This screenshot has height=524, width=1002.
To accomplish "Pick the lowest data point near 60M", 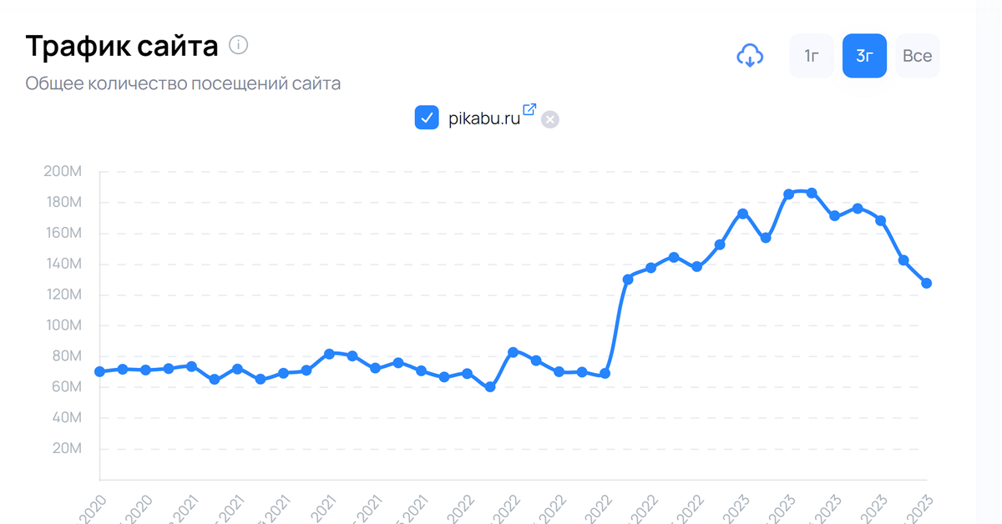I will [x=490, y=387].
